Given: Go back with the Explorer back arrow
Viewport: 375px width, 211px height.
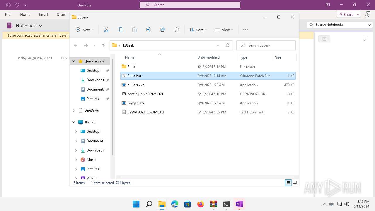Looking at the screenshot, I should 76,45.
